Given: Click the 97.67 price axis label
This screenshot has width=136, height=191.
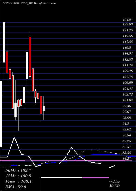Looking at the screenshot, I should click(x=127, y=112).
